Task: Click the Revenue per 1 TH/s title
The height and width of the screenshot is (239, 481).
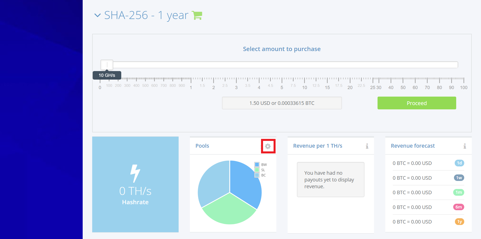Action: (x=318, y=146)
